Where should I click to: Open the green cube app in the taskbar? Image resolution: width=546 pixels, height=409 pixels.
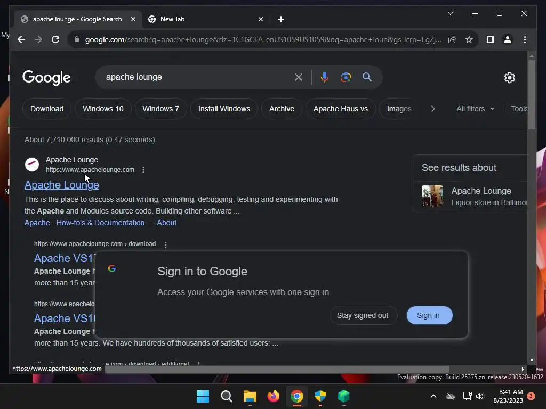(344, 396)
